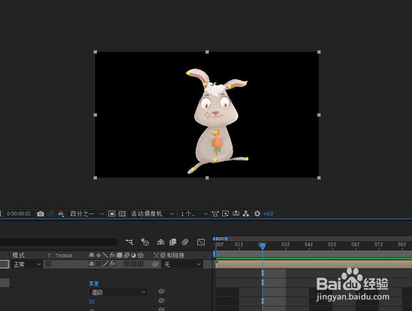Open the Composition Mini-Flowchart icon
This screenshot has width=412, height=311.
[129, 242]
